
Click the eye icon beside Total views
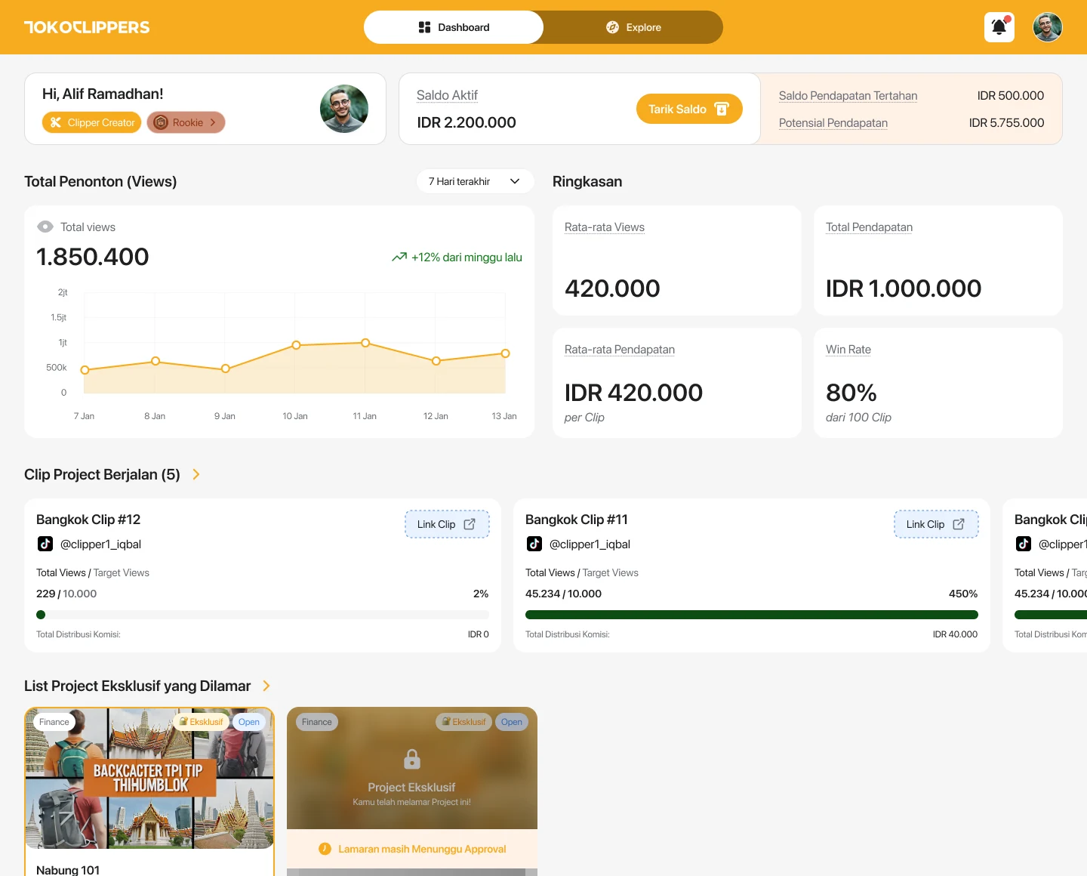pyautogui.click(x=45, y=227)
